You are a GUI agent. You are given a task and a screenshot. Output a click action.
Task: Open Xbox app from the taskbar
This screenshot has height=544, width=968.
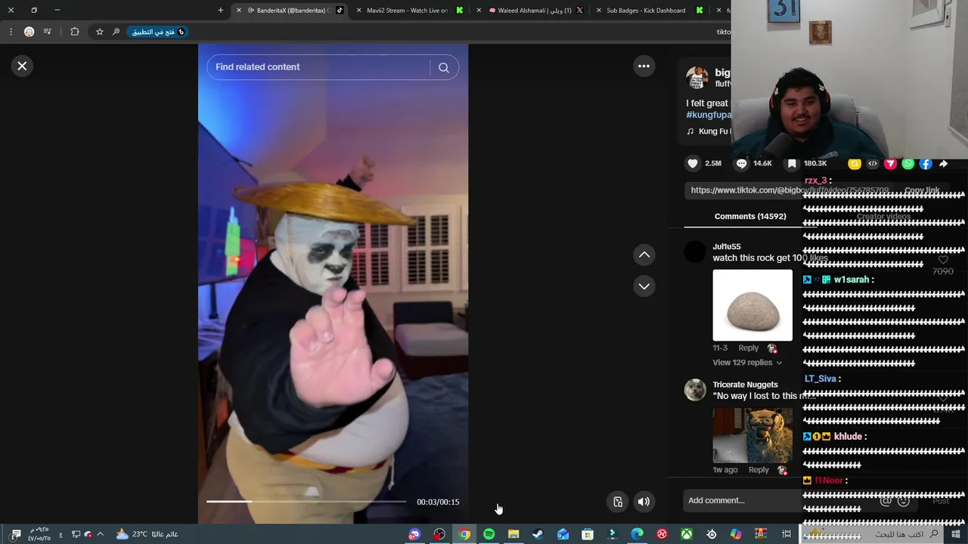pyautogui.click(x=687, y=534)
